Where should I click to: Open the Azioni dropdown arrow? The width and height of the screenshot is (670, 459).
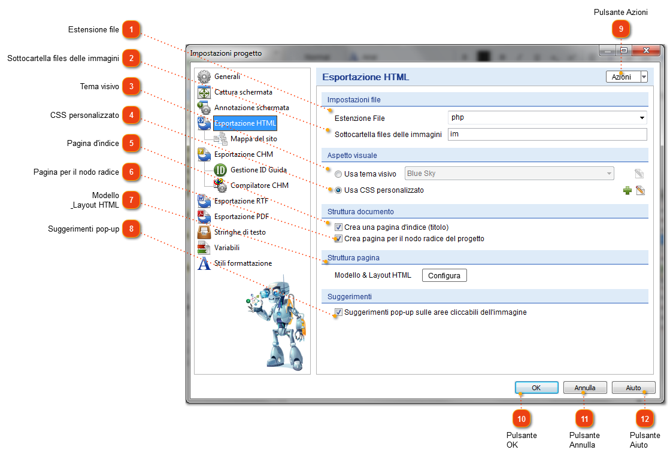(x=644, y=77)
